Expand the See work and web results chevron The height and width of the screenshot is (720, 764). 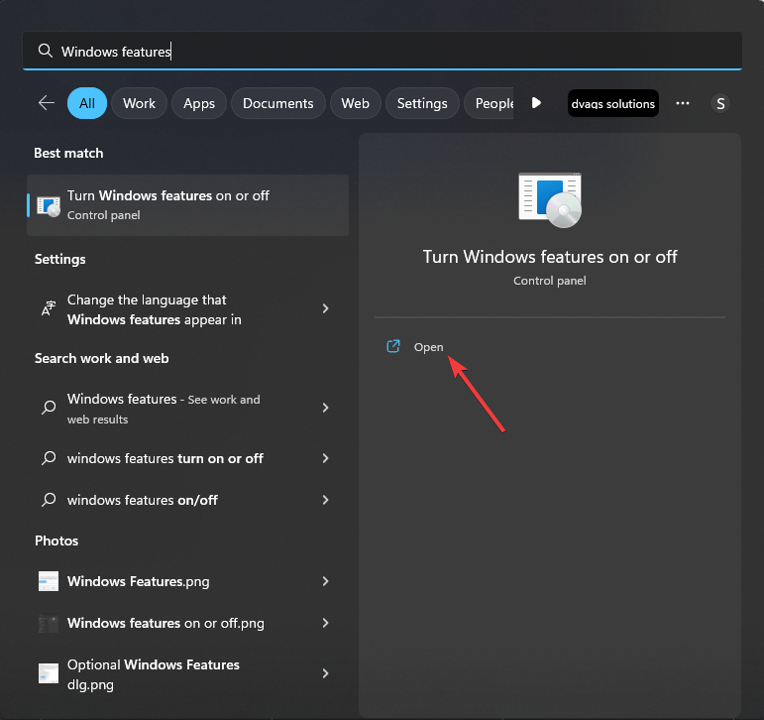[325, 408]
